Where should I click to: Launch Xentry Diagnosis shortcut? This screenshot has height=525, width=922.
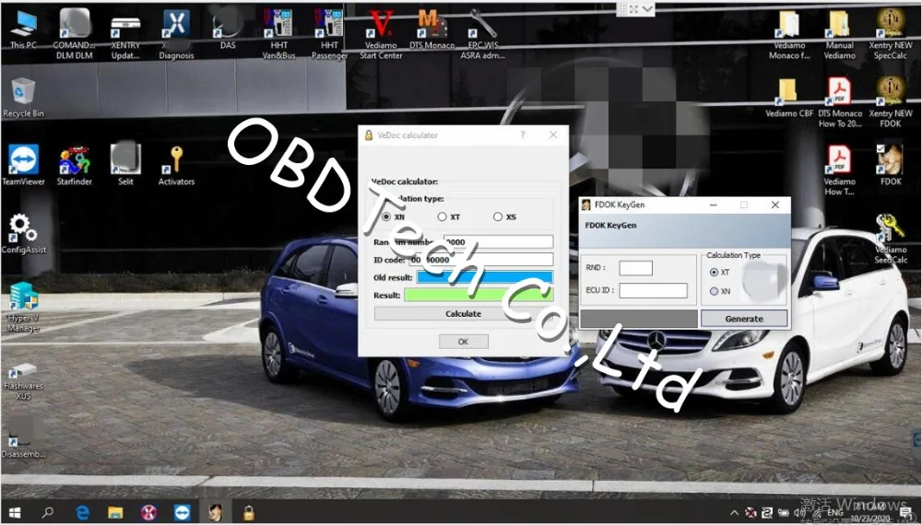click(x=176, y=34)
